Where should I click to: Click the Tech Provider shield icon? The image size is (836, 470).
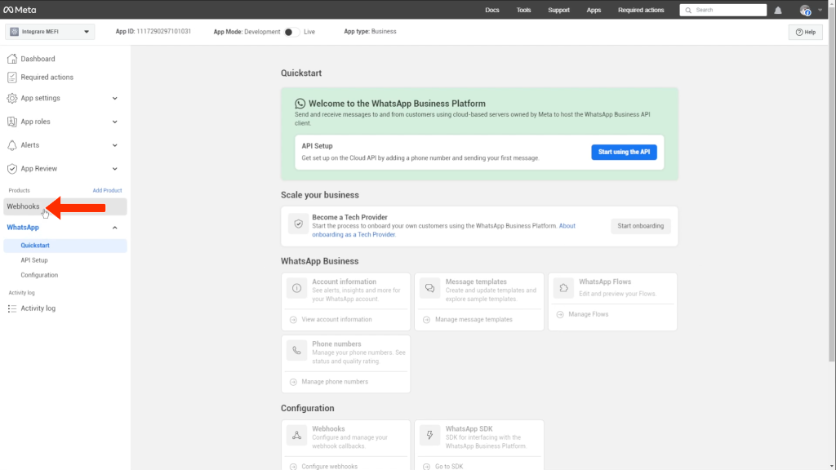pos(299,224)
